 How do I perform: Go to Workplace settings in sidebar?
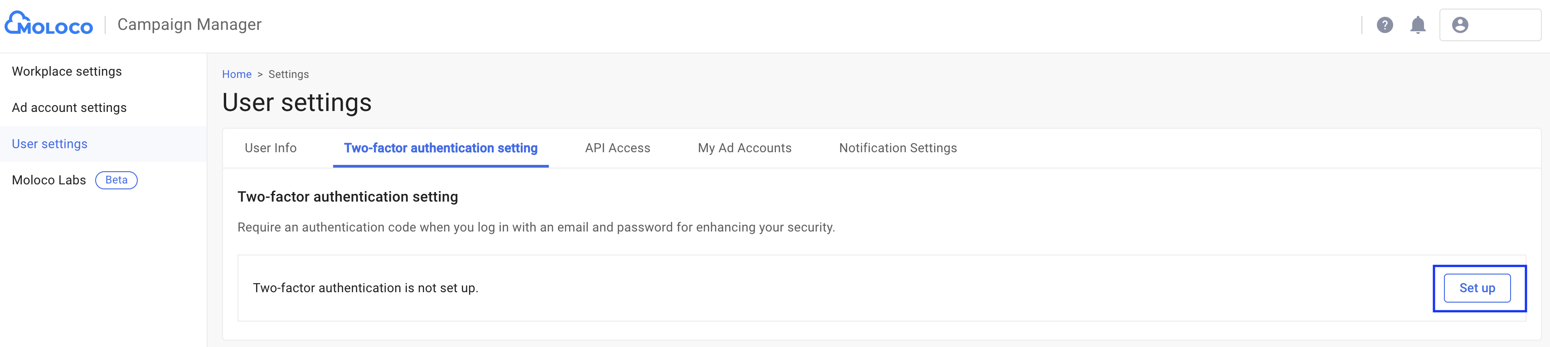point(67,72)
